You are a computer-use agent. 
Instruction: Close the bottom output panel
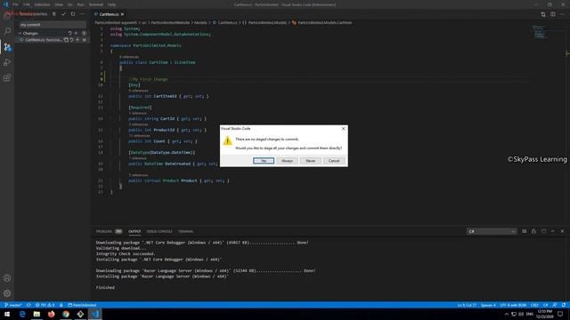click(562, 231)
